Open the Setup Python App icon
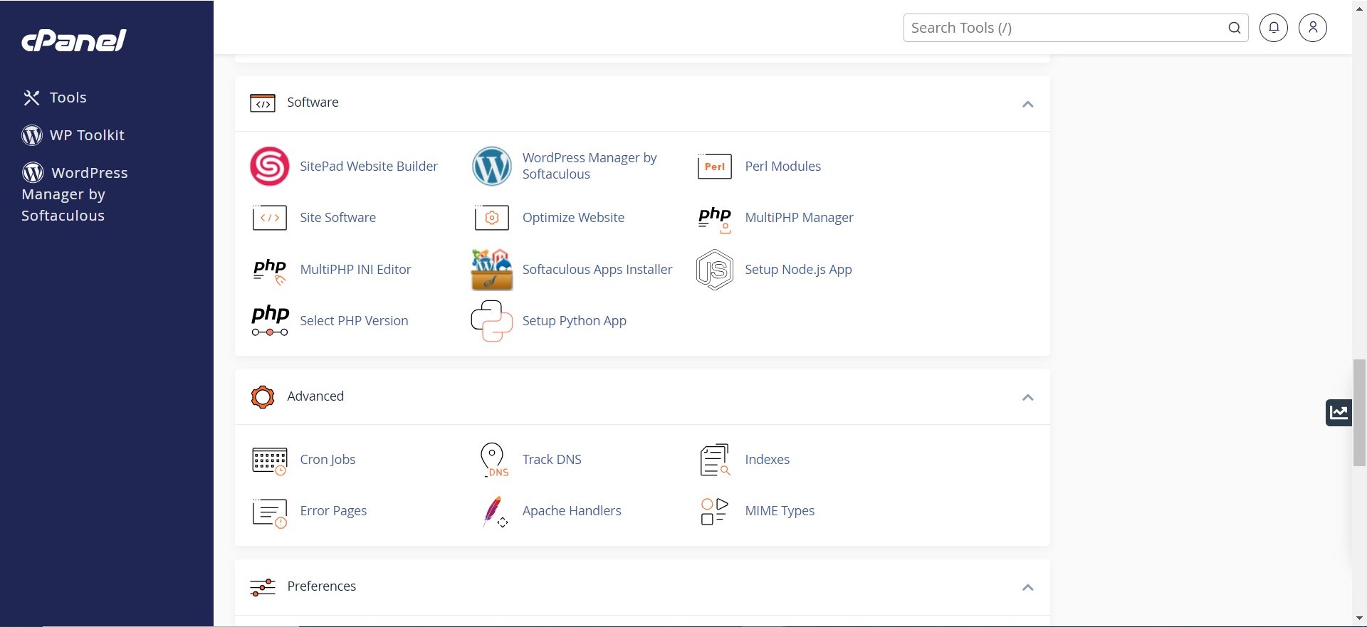The height and width of the screenshot is (627, 1367). pos(491,321)
